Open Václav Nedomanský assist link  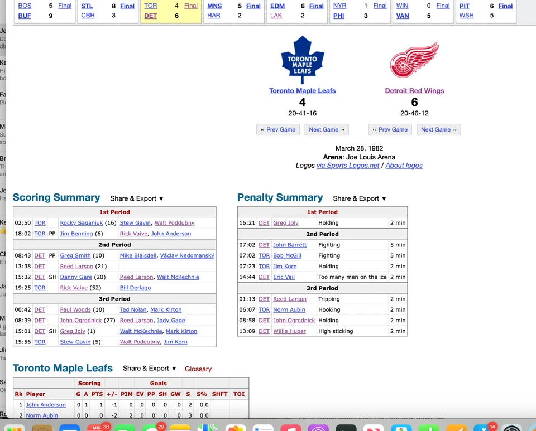tap(188, 255)
